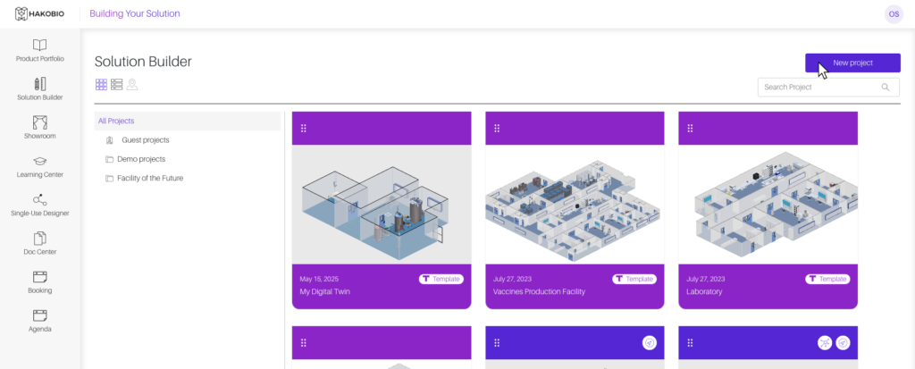Click Vaccines Production Facility title text
The height and width of the screenshot is (369, 915).
pos(539,291)
